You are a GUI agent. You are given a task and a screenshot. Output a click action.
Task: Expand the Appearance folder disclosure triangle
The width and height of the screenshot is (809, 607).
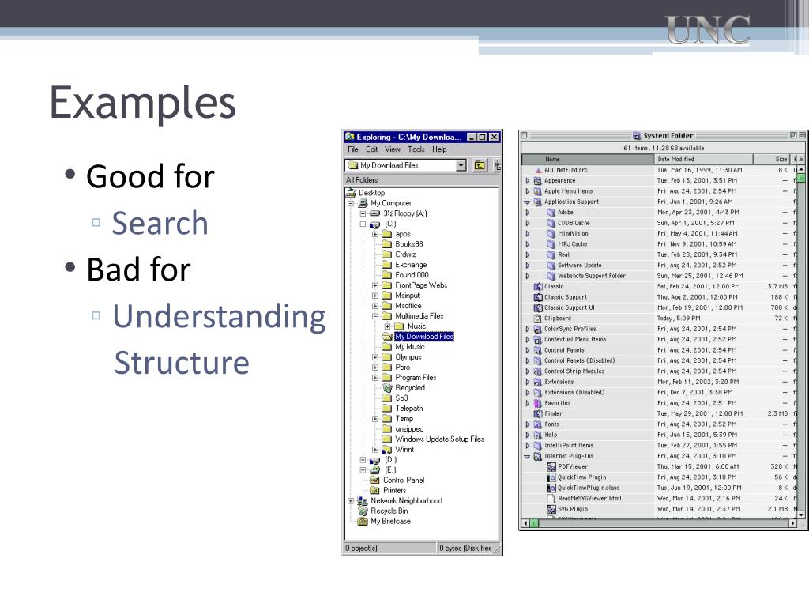pyautogui.click(x=527, y=181)
